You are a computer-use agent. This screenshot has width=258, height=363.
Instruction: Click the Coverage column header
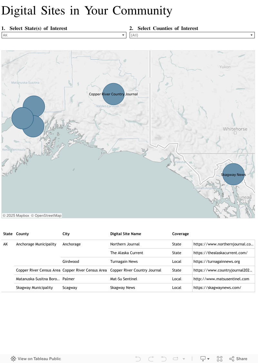pyautogui.click(x=180, y=234)
